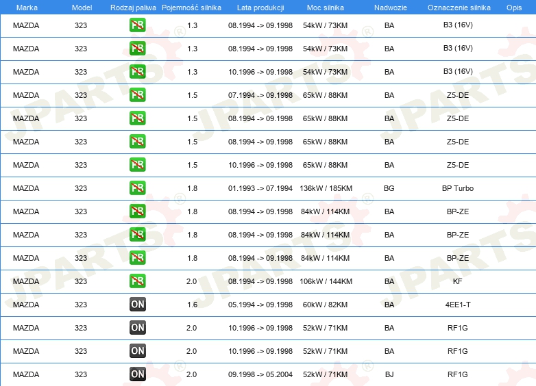The height and width of the screenshot is (386, 536).
Task: Select MAZDA in the BP Turbo row
Action: (x=26, y=188)
